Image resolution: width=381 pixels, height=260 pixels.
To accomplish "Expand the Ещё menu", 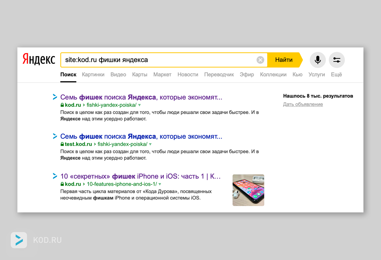I will pyautogui.click(x=337, y=75).
